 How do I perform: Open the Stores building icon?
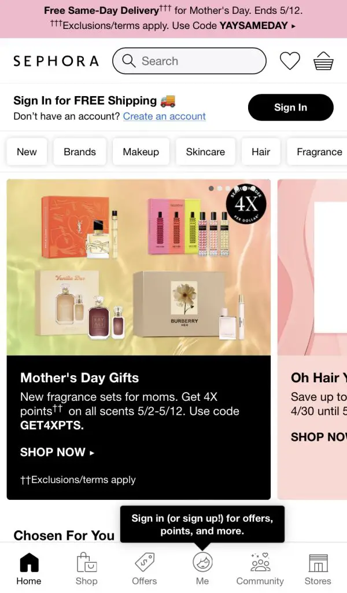coord(318,563)
